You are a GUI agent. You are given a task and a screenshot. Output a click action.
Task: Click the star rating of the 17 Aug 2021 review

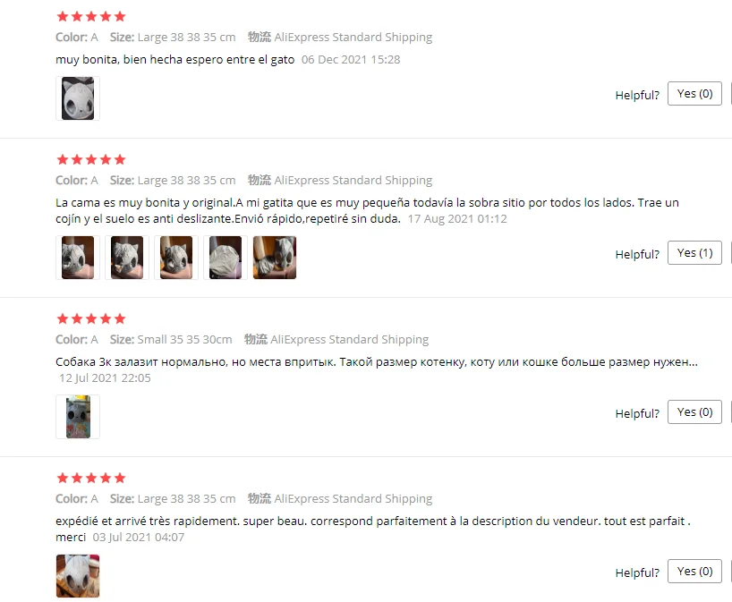91,160
